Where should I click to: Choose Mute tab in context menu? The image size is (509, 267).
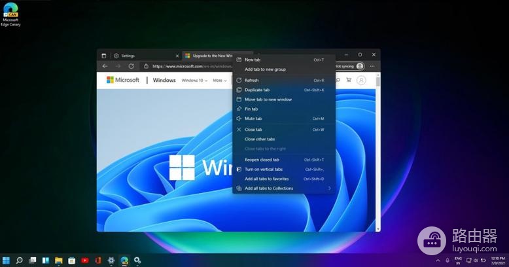point(284,118)
